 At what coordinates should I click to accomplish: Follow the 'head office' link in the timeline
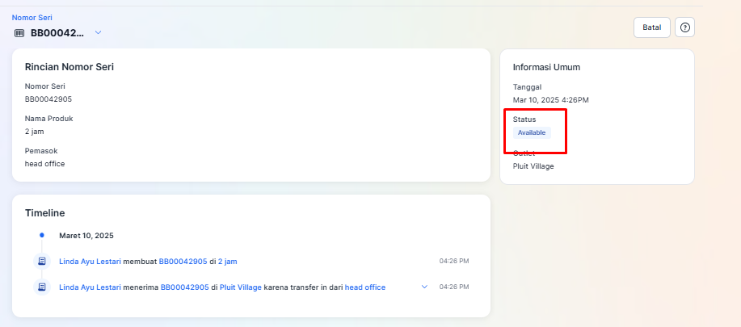tap(364, 287)
